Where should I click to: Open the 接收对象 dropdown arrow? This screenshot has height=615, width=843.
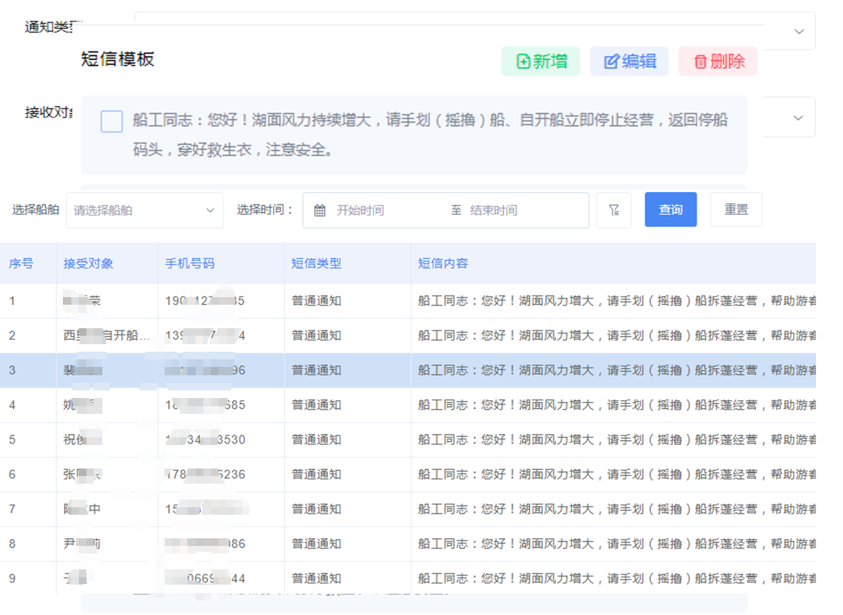click(x=799, y=118)
